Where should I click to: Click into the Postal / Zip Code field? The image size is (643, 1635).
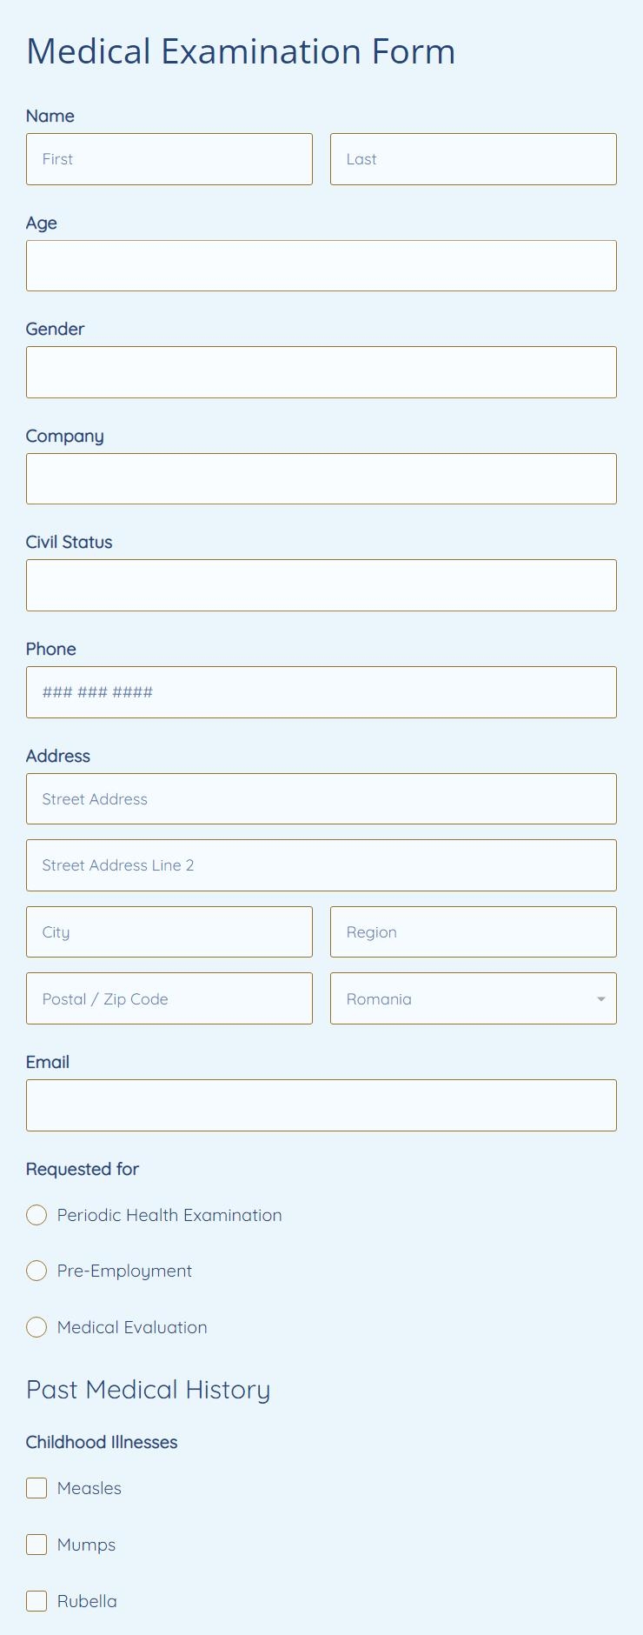[169, 998]
